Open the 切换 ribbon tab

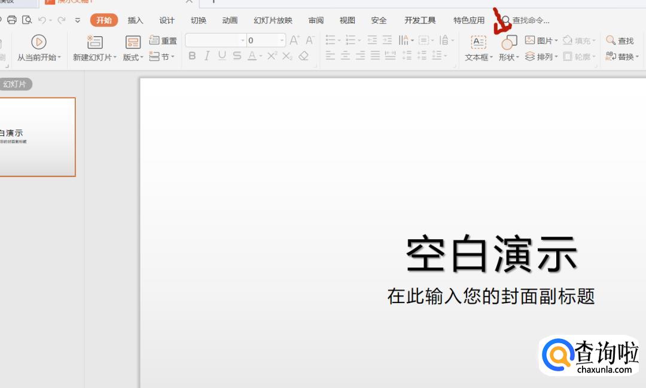198,20
